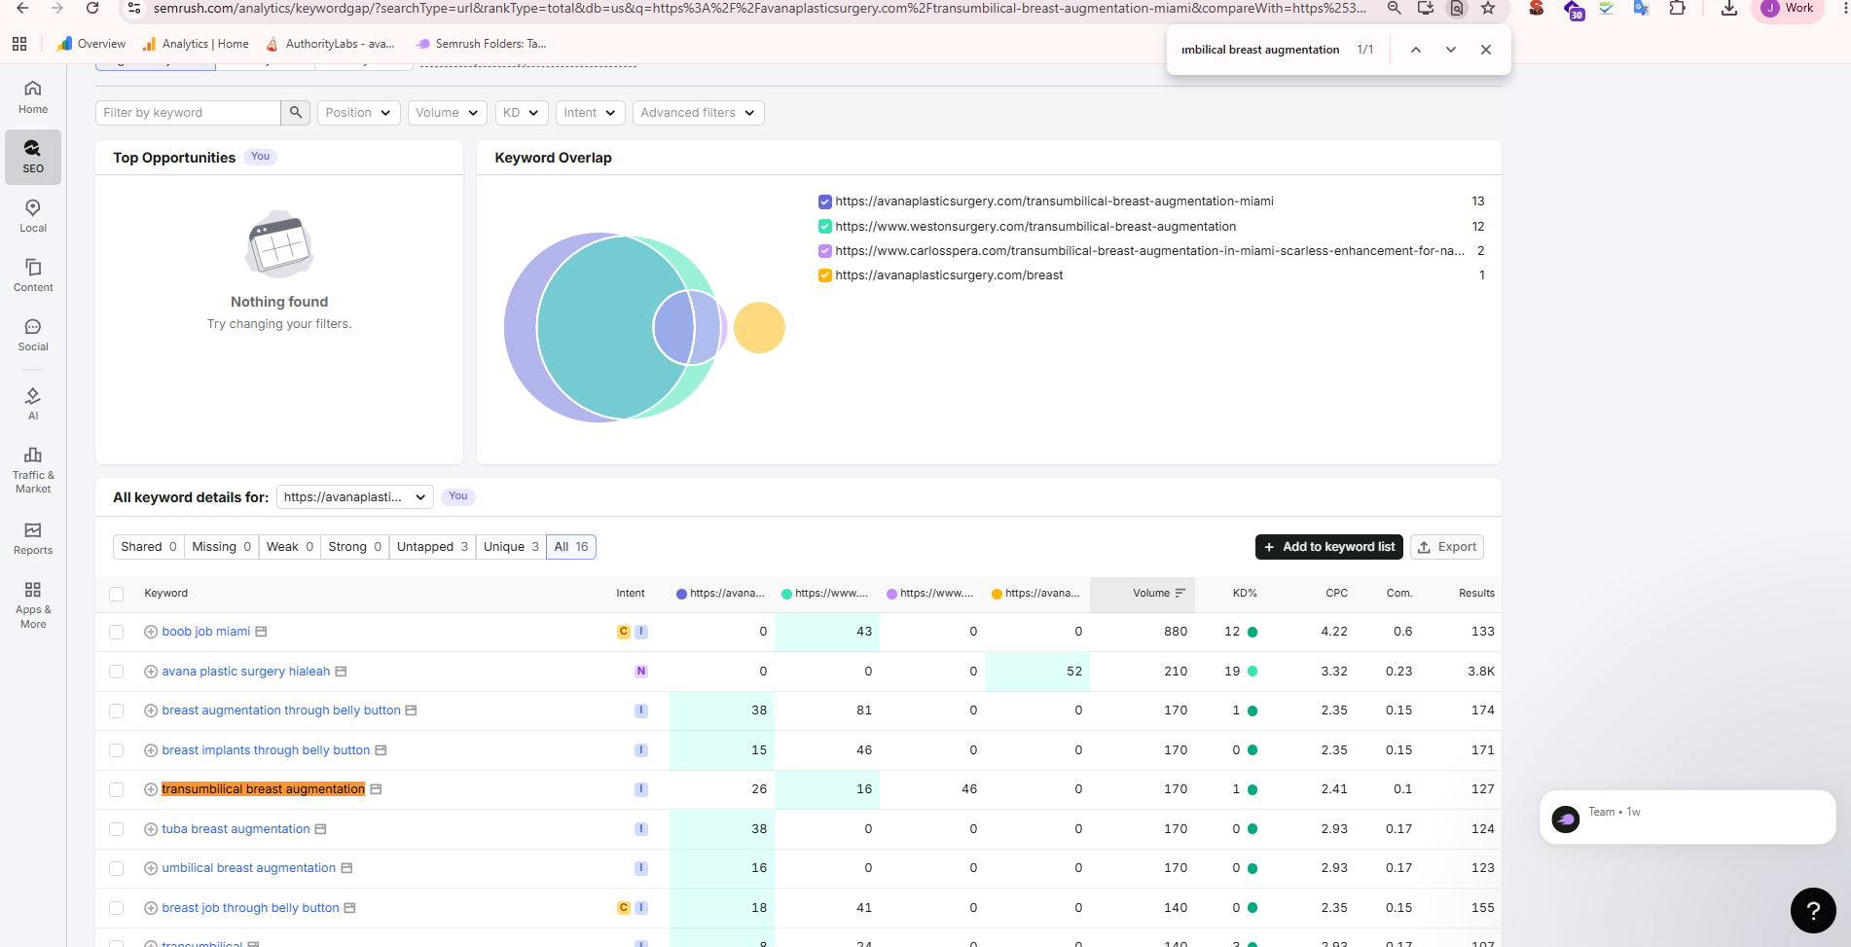The width and height of the screenshot is (1851, 947).
Task: Click the keyword filter search magnifier button
Action: (x=296, y=113)
